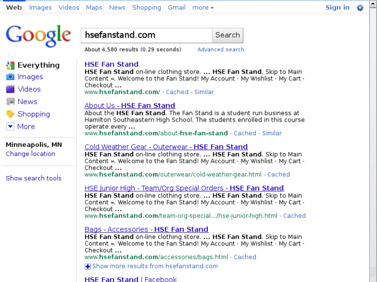Screen dimensions: 377x282
Task: Click Cached link for cold-weather-gear.html result
Action: coord(278,174)
